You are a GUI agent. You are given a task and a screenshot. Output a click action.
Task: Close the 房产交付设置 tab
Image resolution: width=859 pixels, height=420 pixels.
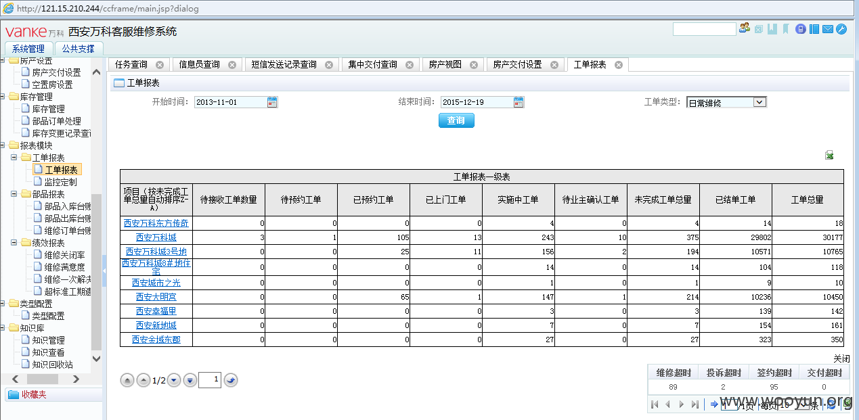(x=554, y=65)
